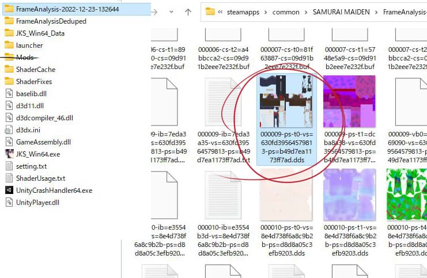Select the d3d11.dll file name
This screenshot has width=427, height=278.
click(x=30, y=105)
